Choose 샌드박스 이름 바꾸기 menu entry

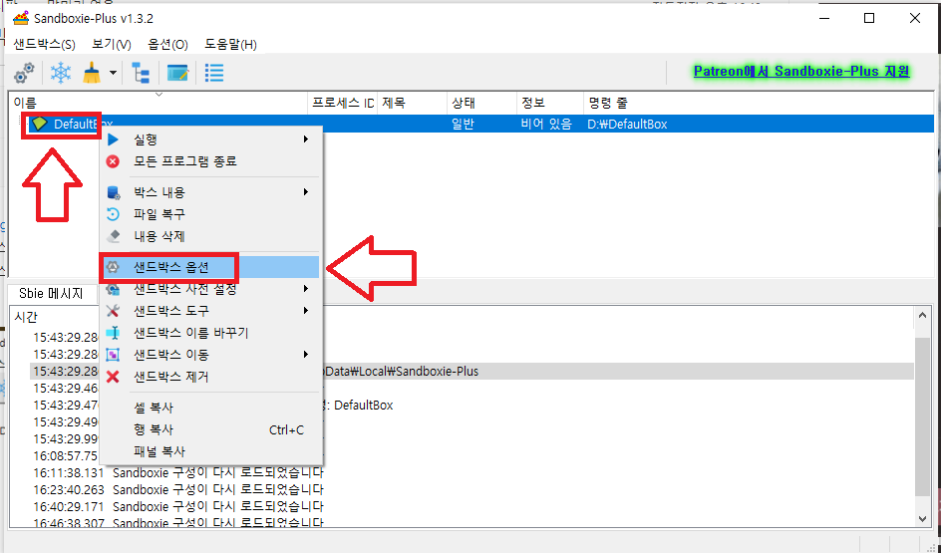[211, 333]
